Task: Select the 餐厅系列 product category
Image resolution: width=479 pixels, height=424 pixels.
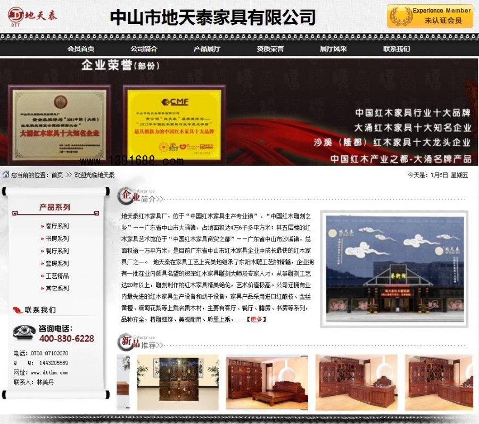Action: click(57, 251)
